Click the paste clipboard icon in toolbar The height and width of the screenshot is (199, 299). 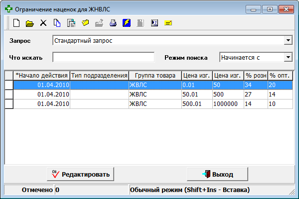pos(71,23)
